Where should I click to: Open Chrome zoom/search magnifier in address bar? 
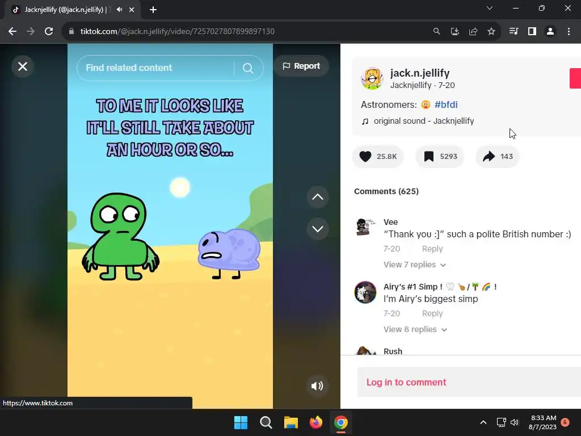(x=437, y=32)
